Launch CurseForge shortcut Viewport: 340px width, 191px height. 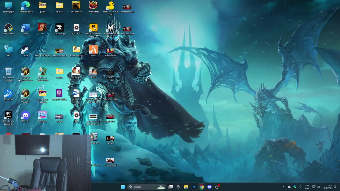59,29
